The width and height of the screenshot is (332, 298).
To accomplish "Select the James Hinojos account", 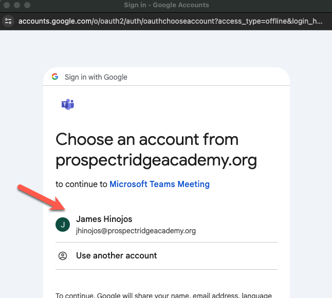I will point(167,225).
